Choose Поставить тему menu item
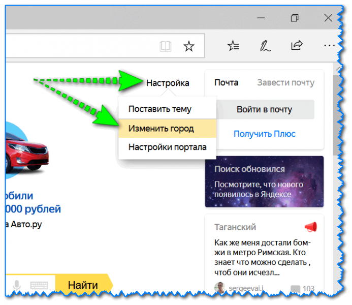Image resolution: width=352 pixels, height=305 pixels. (167, 109)
